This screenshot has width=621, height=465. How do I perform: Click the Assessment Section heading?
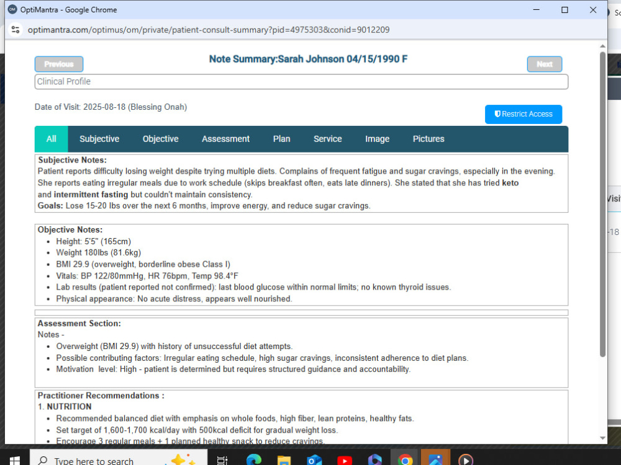tap(79, 324)
